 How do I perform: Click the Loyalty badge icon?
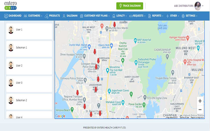coord(114,16)
